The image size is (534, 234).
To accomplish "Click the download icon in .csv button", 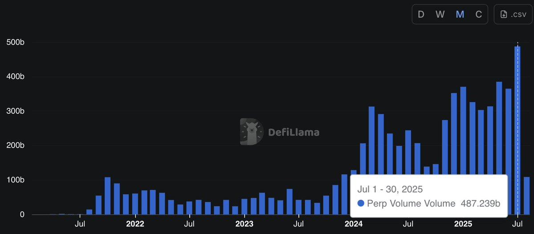I will [504, 14].
